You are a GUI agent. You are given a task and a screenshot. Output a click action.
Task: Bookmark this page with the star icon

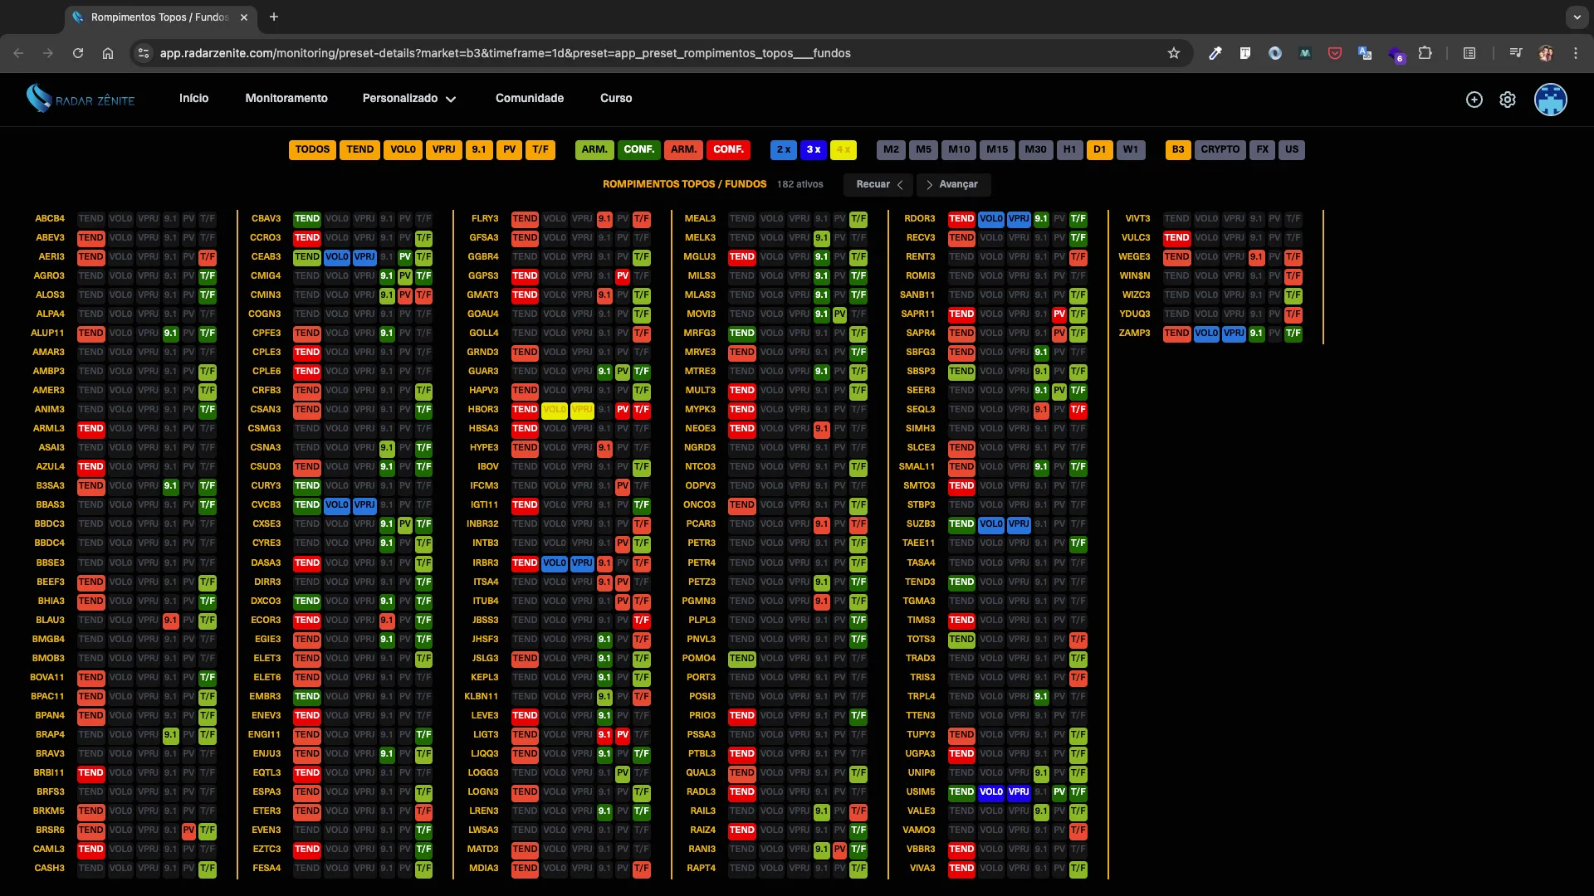coord(1174,53)
